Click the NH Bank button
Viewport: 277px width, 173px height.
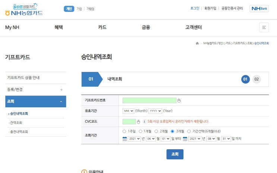259,9
